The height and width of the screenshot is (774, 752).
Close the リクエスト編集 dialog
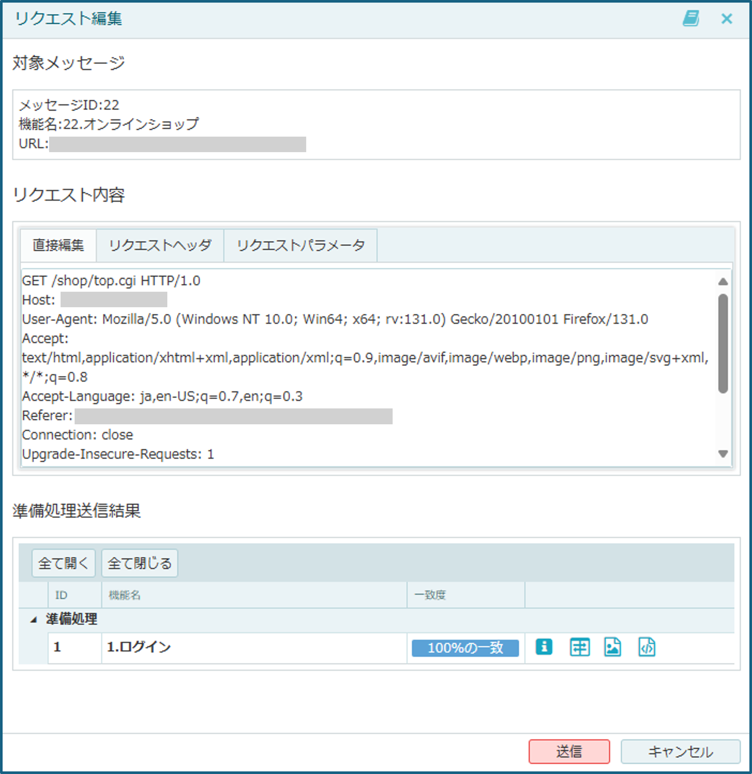tap(727, 18)
